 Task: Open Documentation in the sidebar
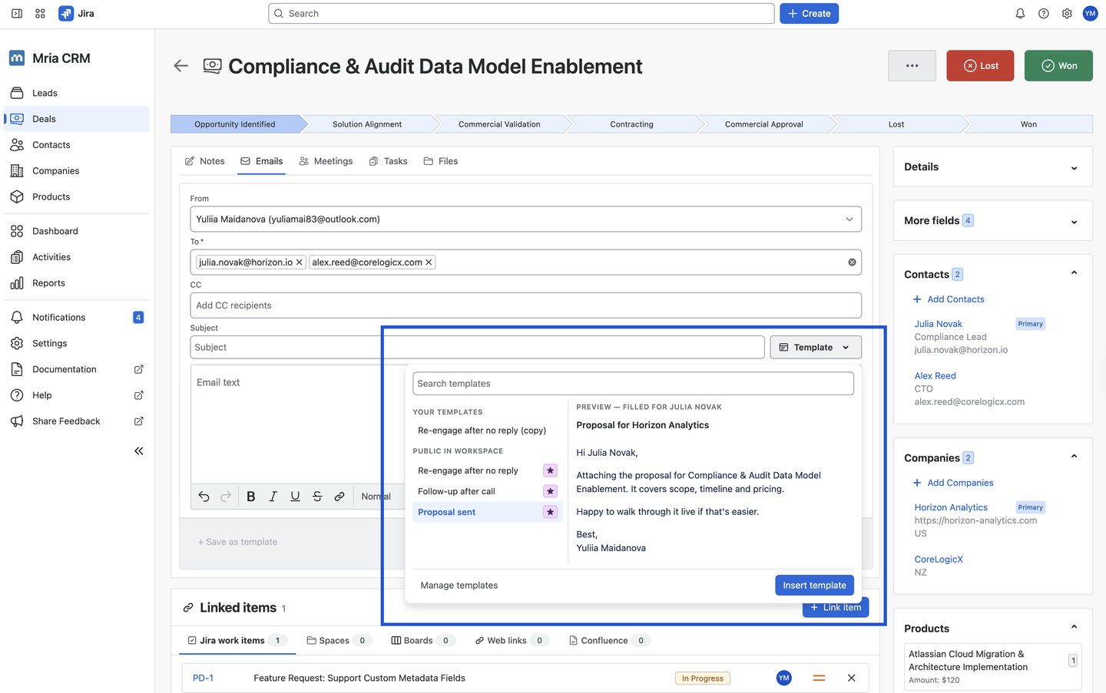(77, 369)
